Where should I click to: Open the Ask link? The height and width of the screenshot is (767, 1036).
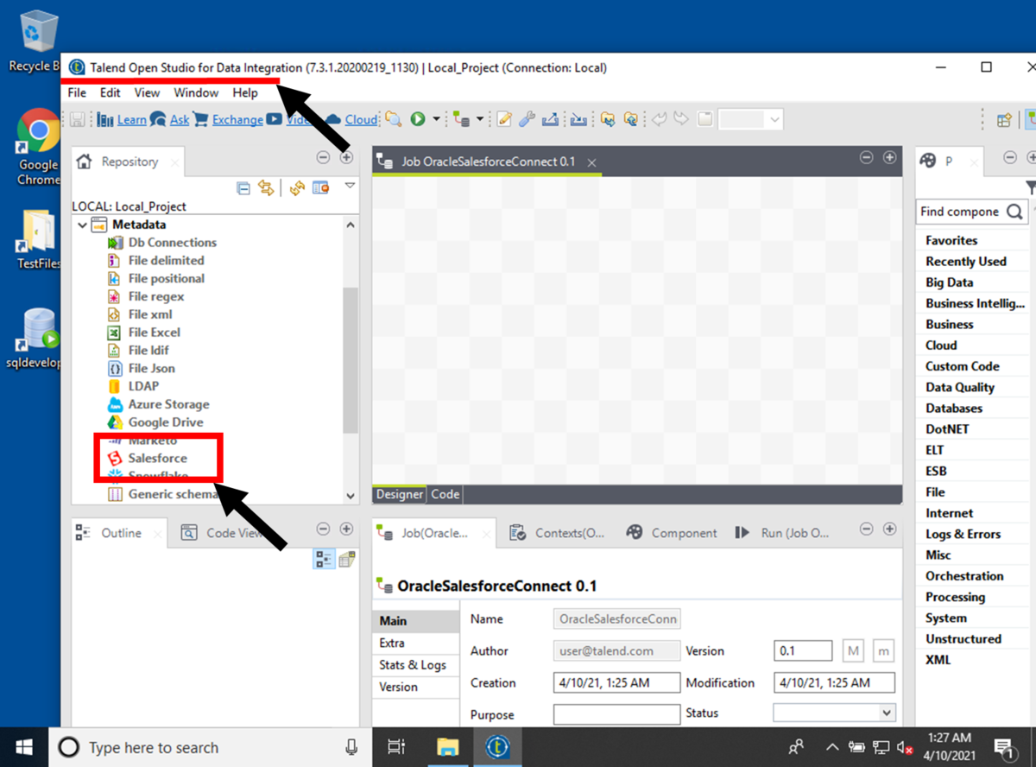pos(180,120)
